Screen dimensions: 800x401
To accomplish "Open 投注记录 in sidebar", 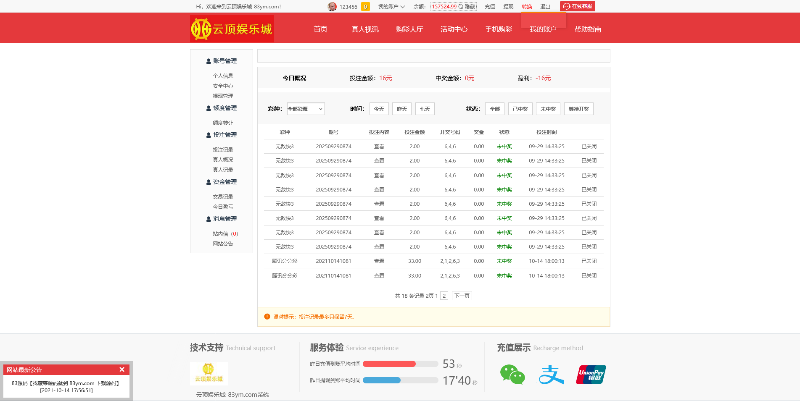I will pos(223,150).
